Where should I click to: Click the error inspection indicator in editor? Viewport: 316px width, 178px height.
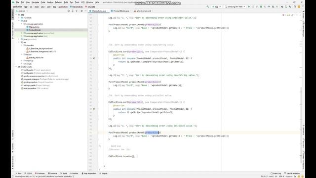coord(284,15)
